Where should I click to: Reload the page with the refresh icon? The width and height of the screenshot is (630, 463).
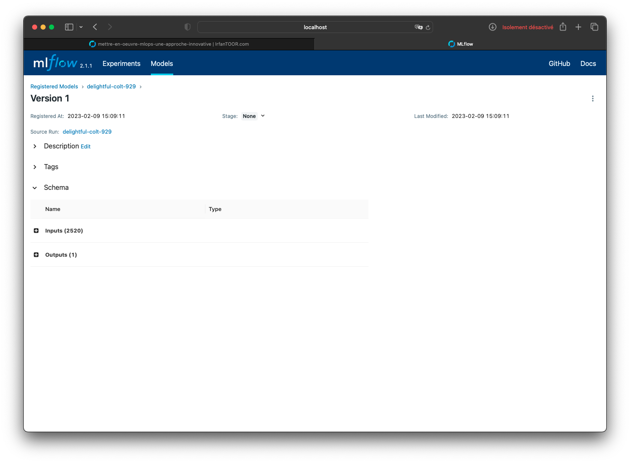[428, 27]
